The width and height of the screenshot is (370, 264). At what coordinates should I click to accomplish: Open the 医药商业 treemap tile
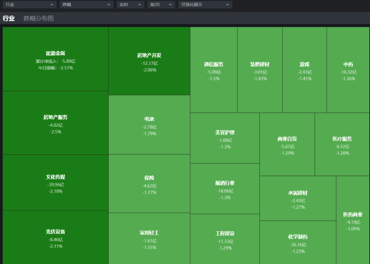coord(353,221)
